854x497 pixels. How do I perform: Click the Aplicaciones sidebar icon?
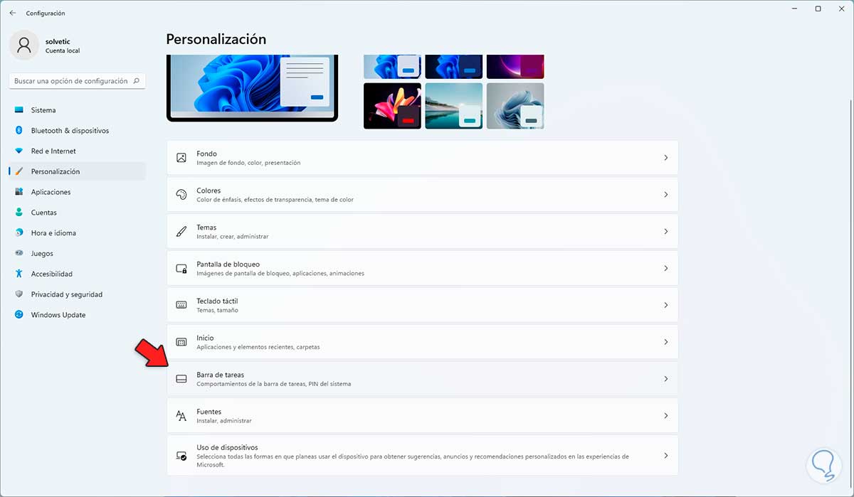tap(19, 192)
